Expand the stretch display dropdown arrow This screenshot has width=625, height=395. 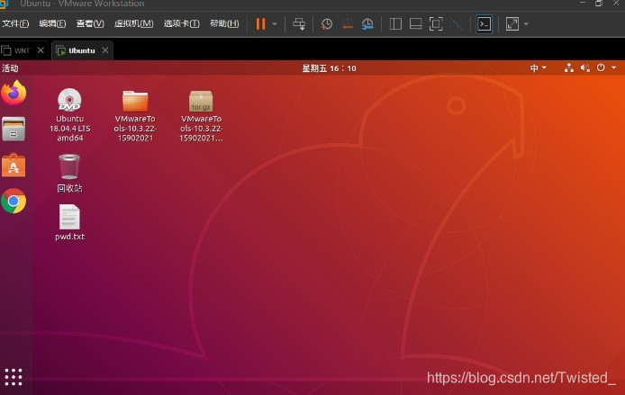click(526, 24)
